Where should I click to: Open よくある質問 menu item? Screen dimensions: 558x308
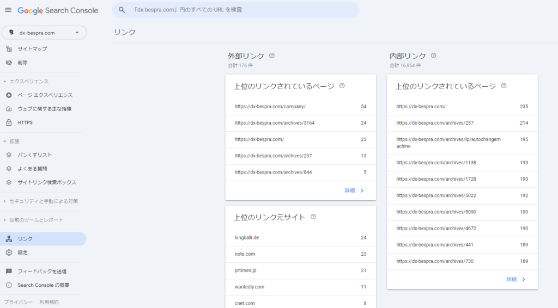pos(43,169)
